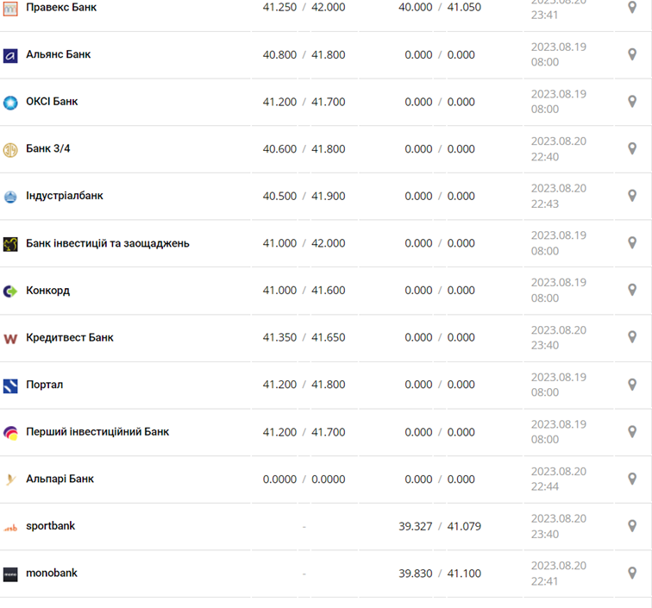Click the monobank logo icon
This screenshot has width=652, height=608.
point(10,574)
